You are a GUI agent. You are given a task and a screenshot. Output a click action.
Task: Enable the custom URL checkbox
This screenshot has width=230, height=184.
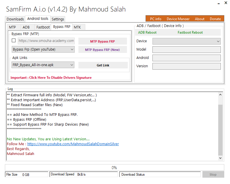pos(14,40)
